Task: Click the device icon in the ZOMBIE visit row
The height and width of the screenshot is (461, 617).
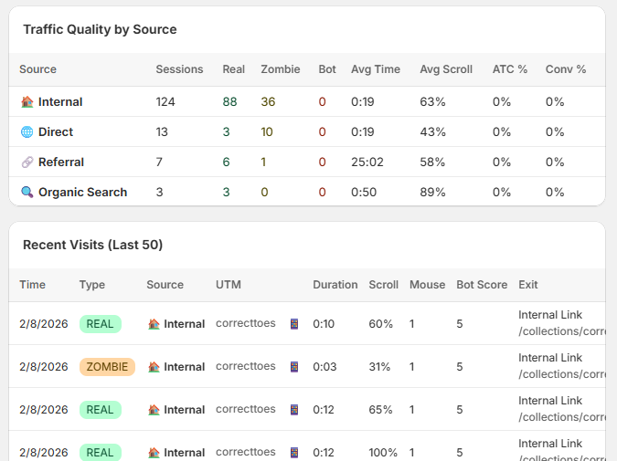Action: click(x=294, y=367)
